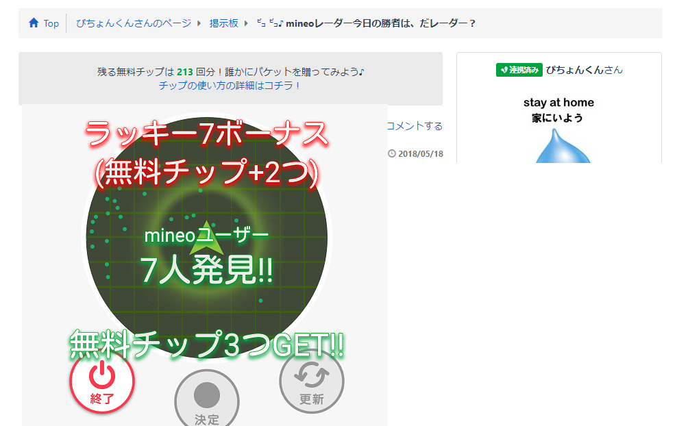The image size is (677, 426).
Task: Click the green arrow at radar center
Action: 207,238
